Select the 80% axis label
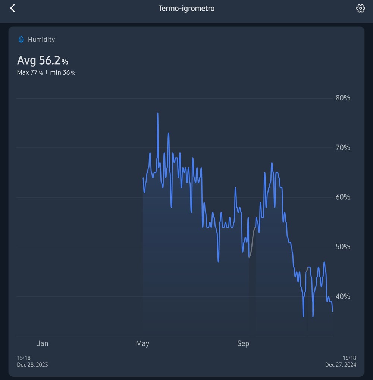 point(343,98)
